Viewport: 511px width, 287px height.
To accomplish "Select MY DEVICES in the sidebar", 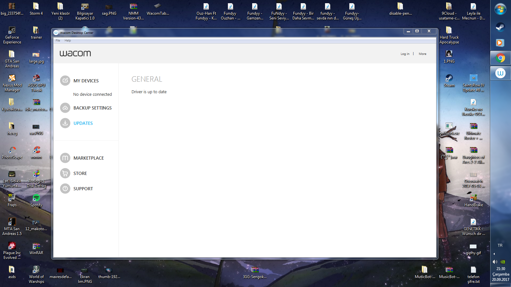I will click(86, 81).
